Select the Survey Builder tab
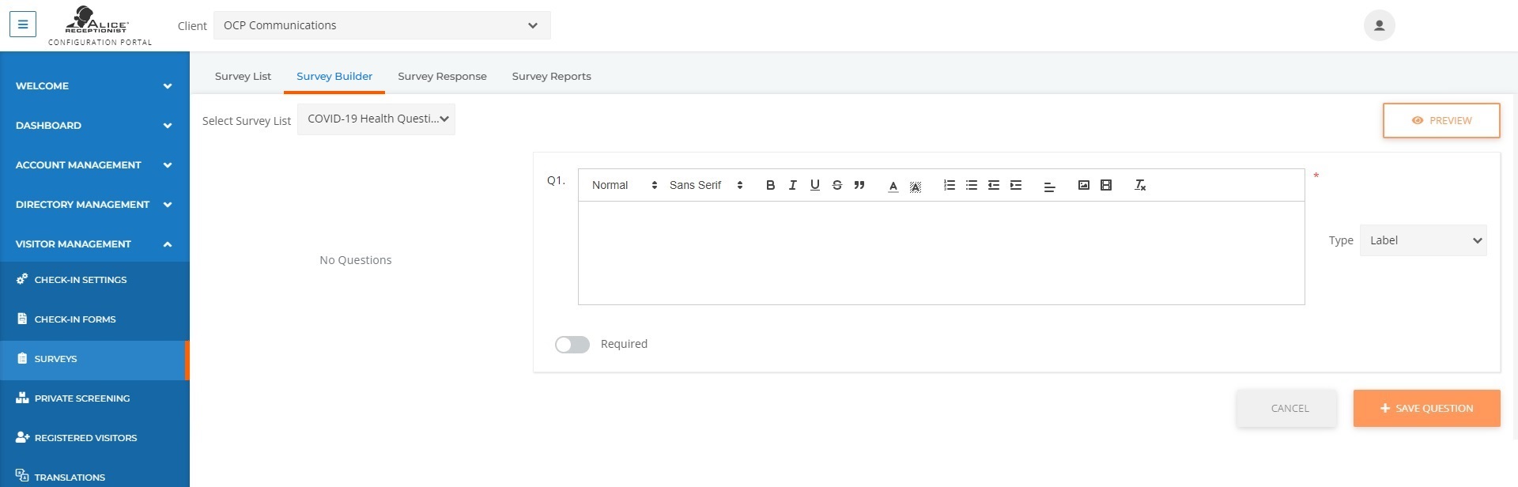The height and width of the screenshot is (487, 1518). (x=334, y=77)
